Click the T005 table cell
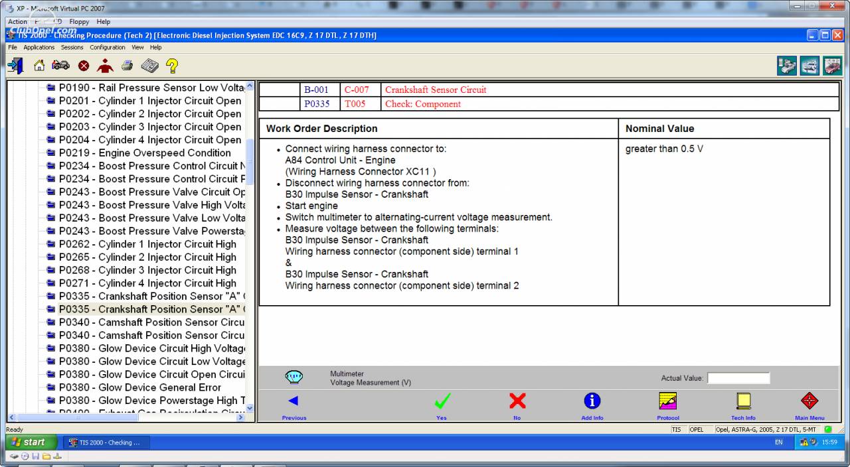This screenshot has height=467, width=850. pyautogui.click(x=361, y=103)
